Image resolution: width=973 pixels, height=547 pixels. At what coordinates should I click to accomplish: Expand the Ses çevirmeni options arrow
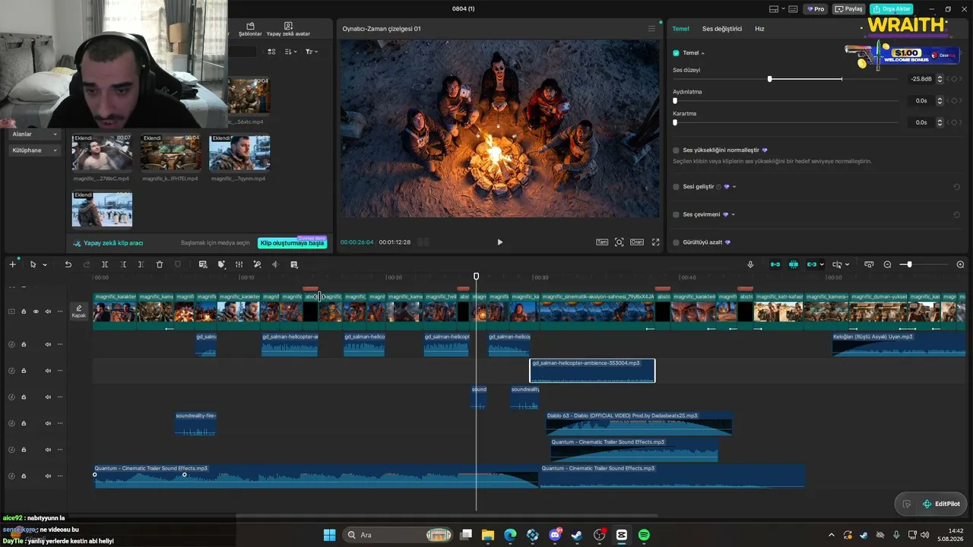point(734,215)
